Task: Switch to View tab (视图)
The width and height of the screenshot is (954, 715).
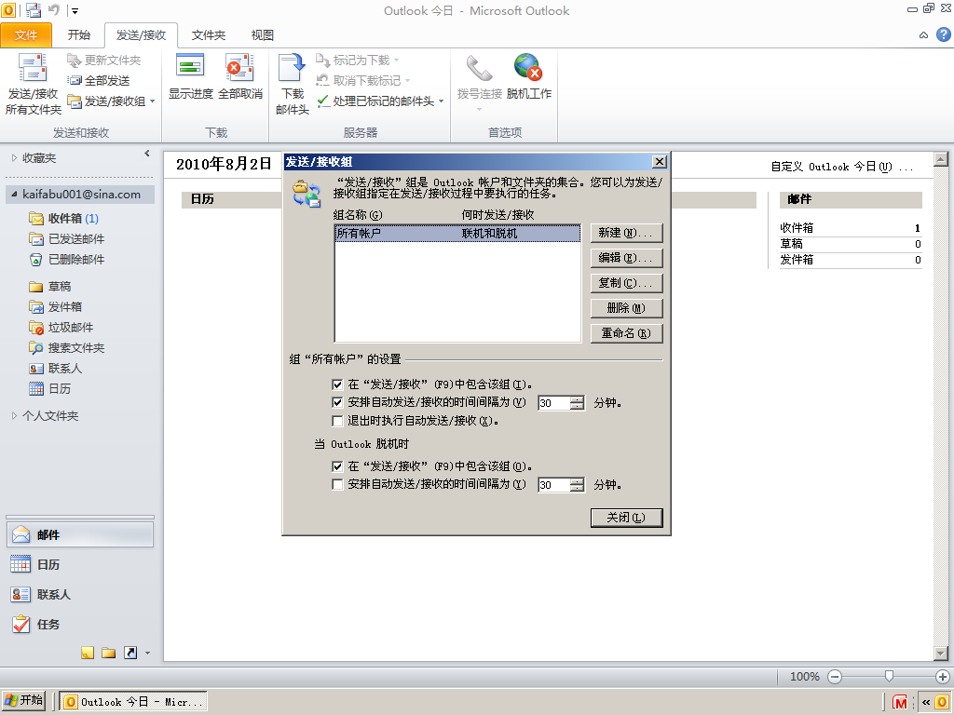Action: point(262,35)
